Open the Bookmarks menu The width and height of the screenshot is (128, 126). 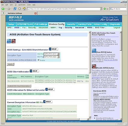pos(22,5)
